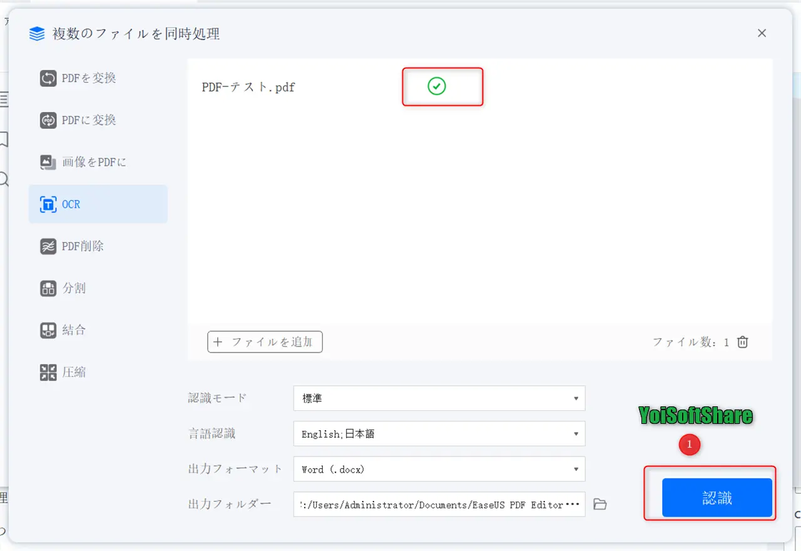The height and width of the screenshot is (551, 801).
Task: Open the 言語認識 dropdown
Action: pos(439,434)
